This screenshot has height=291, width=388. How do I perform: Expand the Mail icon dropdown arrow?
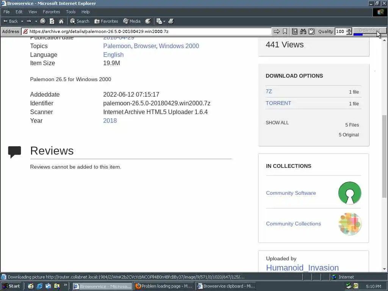click(164, 21)
